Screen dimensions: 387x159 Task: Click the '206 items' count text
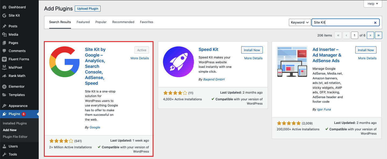(325, 35)
